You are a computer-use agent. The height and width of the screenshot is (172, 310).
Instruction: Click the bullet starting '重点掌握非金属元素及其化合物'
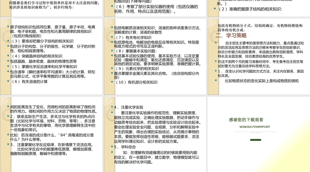[x=157, y=75]
